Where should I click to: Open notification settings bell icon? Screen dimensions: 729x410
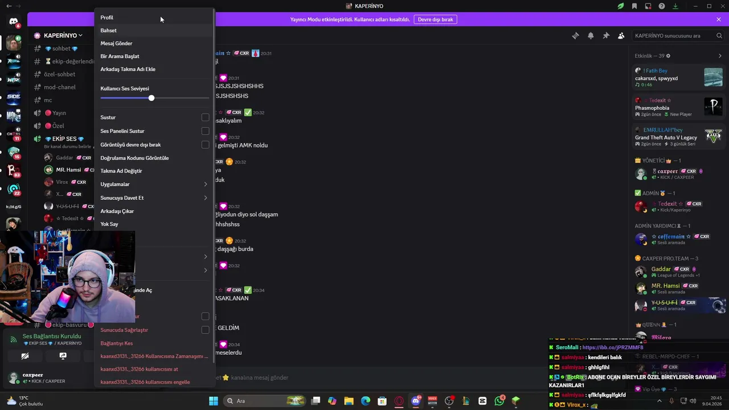(591, 35)
